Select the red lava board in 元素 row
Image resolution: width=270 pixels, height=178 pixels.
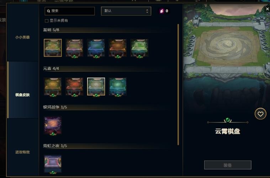tap(74, 87)
